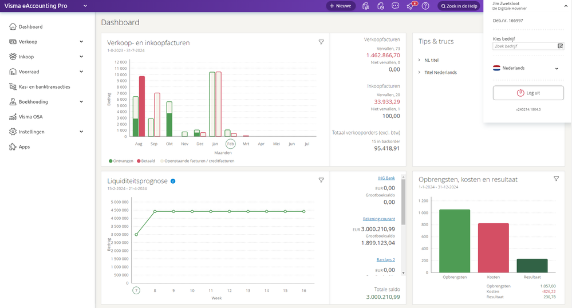
Task: Click the Log uit button
Action: click(528, 93)
